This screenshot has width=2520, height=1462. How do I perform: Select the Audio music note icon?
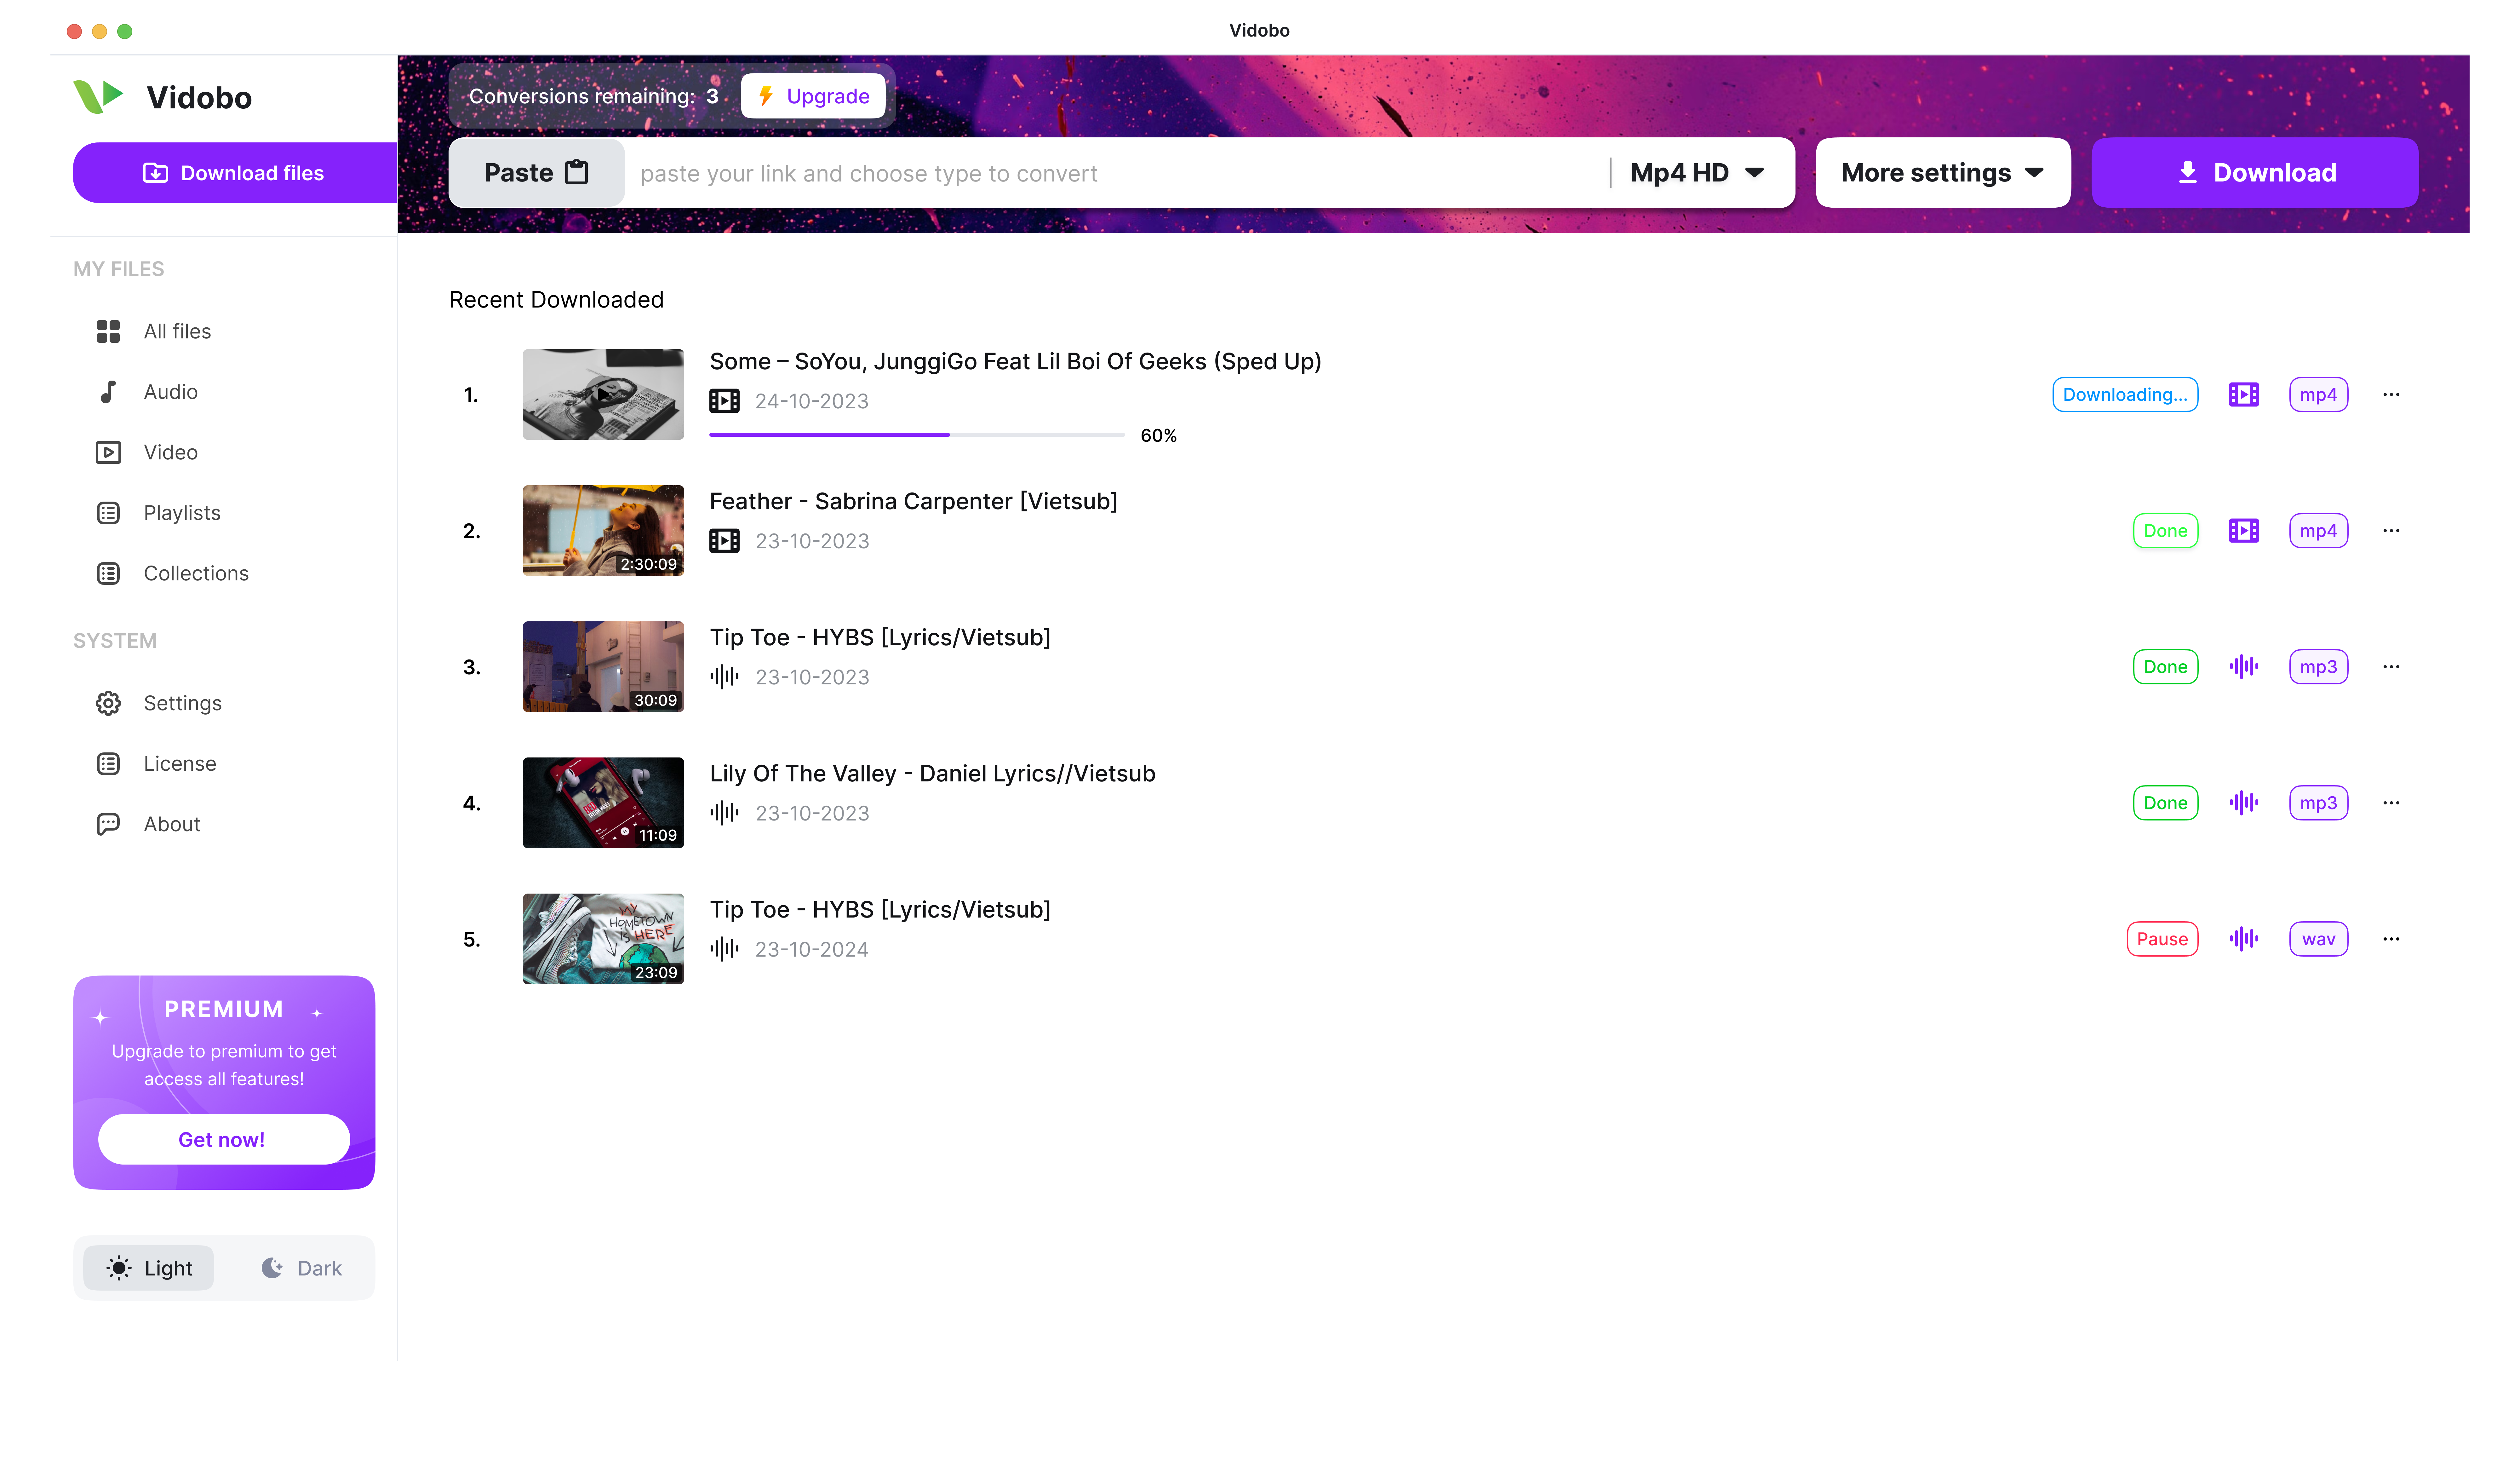pos(108,392)
